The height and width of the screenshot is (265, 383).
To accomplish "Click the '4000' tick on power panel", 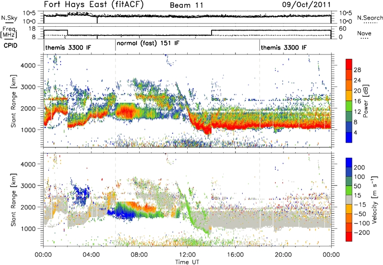I will coord(28,66).
